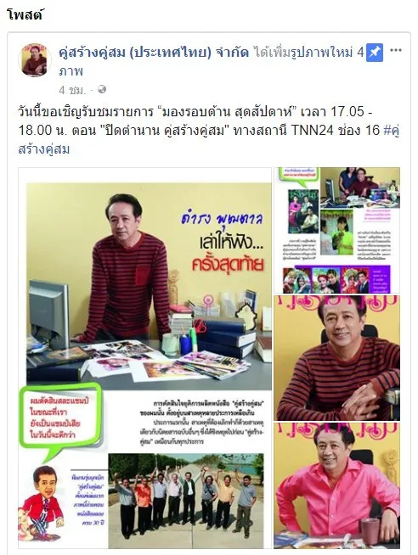Click the green speech bubble quote graphic
The image size is (418, 555).
[59, 420]
